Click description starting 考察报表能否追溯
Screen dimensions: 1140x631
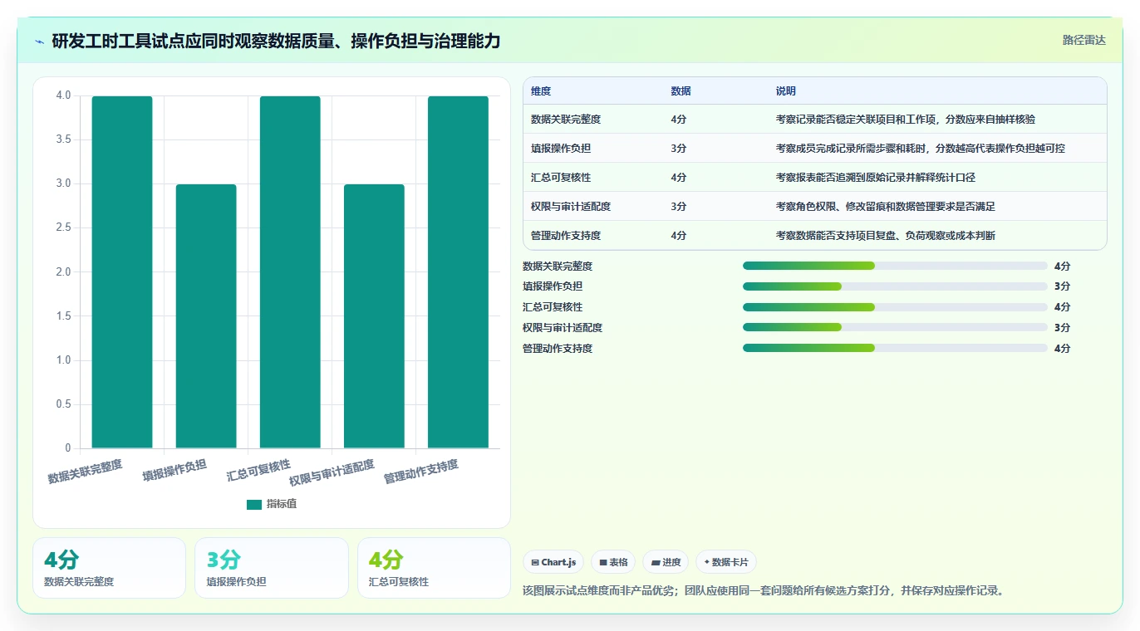tap(875, 178)
